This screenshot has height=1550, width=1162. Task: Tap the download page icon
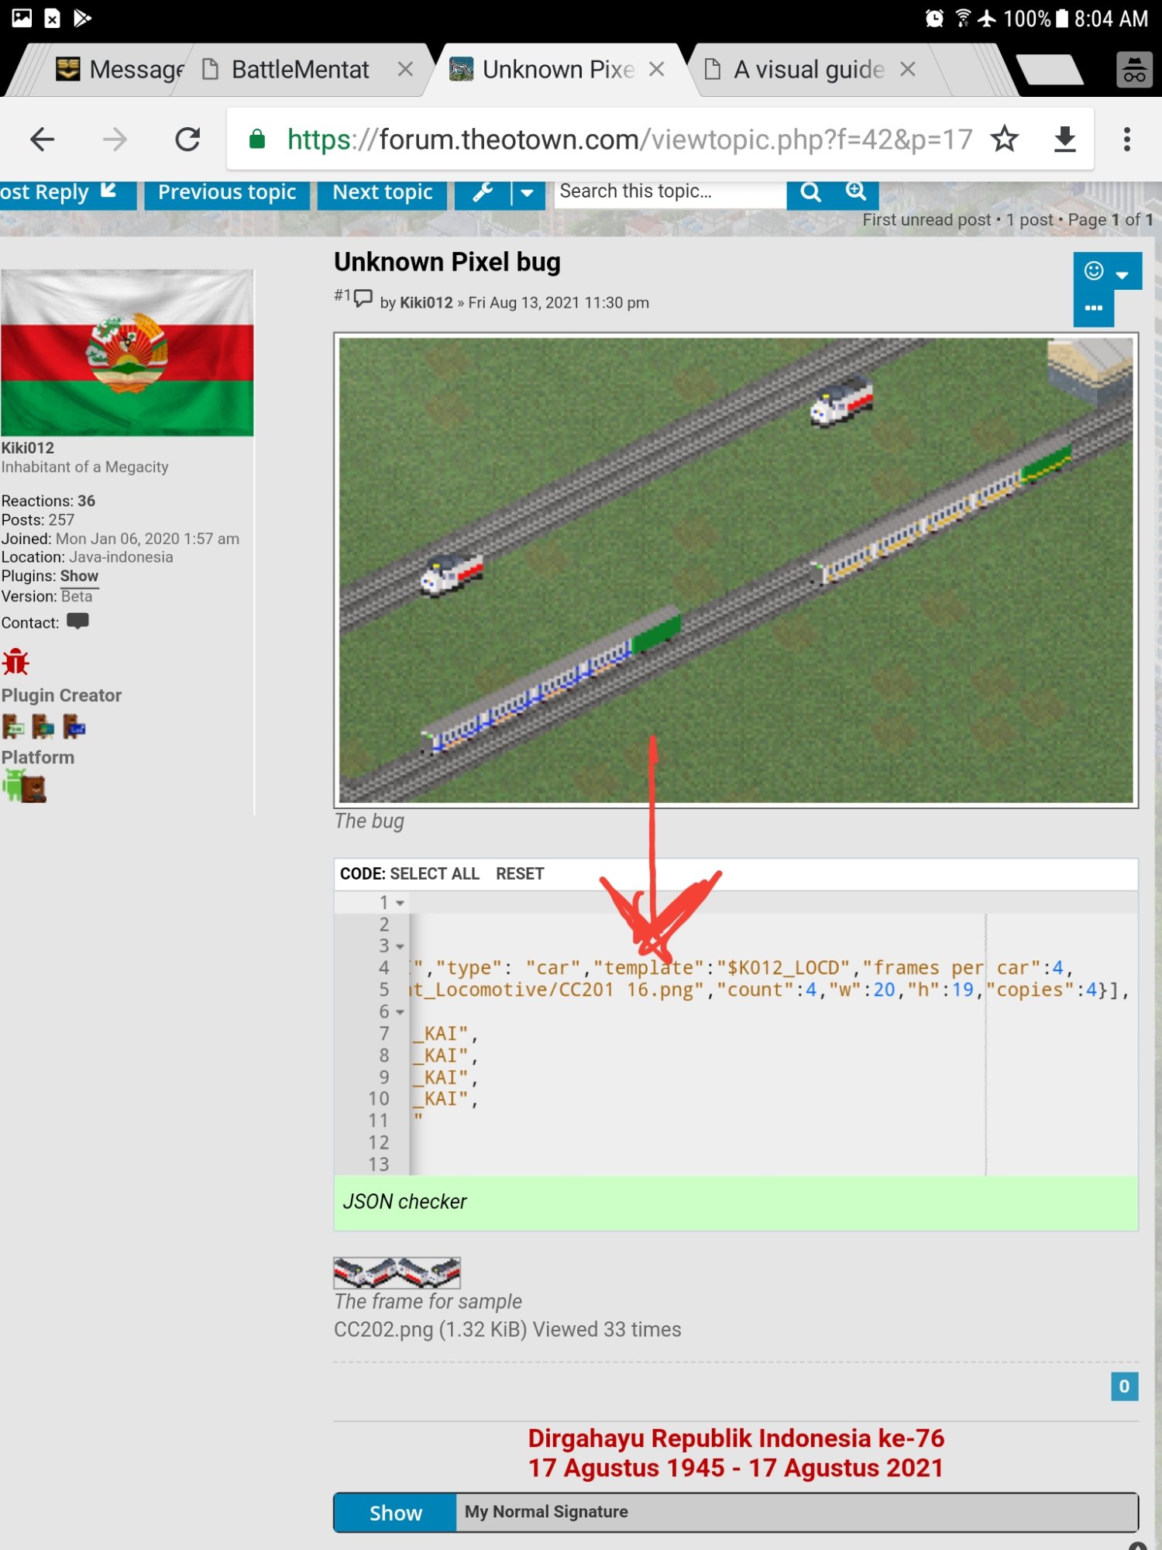pos(1065,139)
